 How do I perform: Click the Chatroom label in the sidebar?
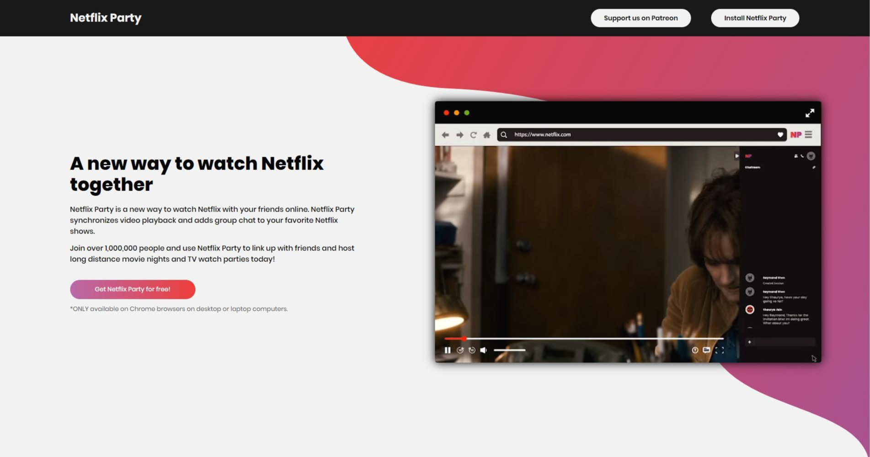(753, 167)
